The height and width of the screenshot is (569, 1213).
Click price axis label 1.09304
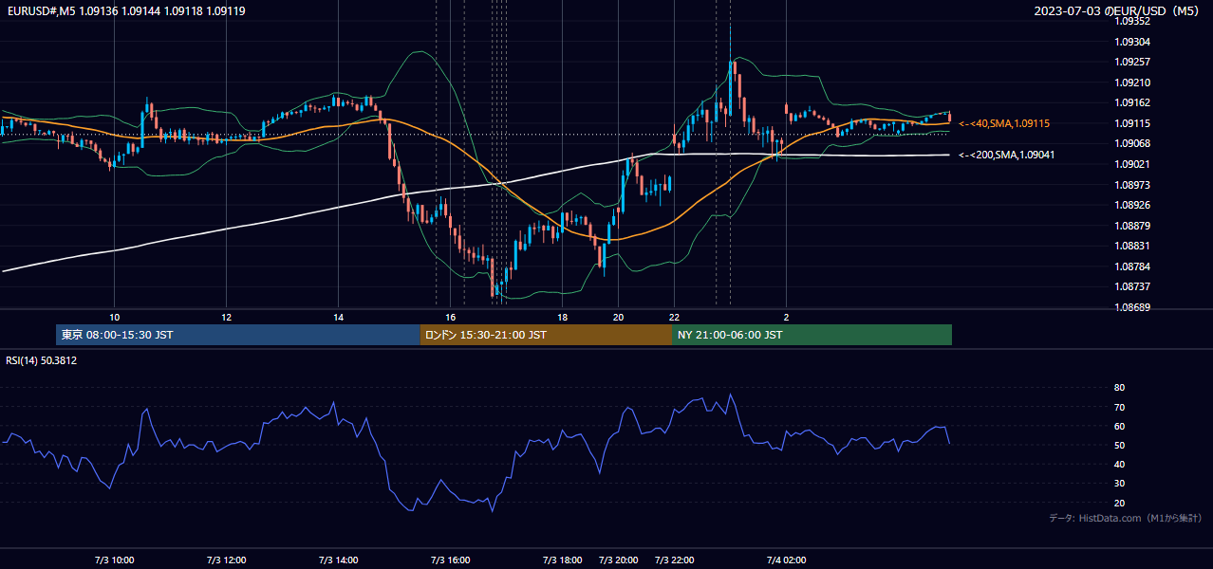coord(1132,42)
